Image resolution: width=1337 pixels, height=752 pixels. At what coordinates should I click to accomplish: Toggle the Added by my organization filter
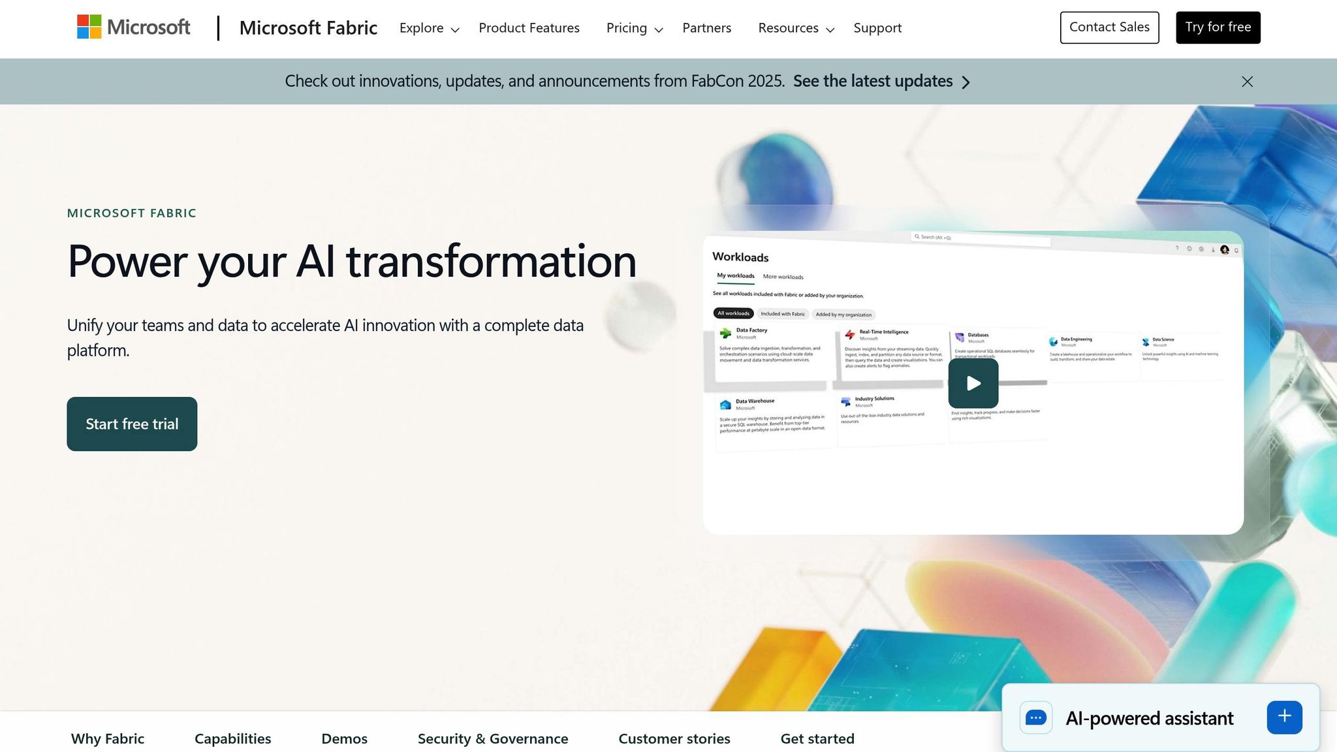pyautogui.click(x=844, y=315)
